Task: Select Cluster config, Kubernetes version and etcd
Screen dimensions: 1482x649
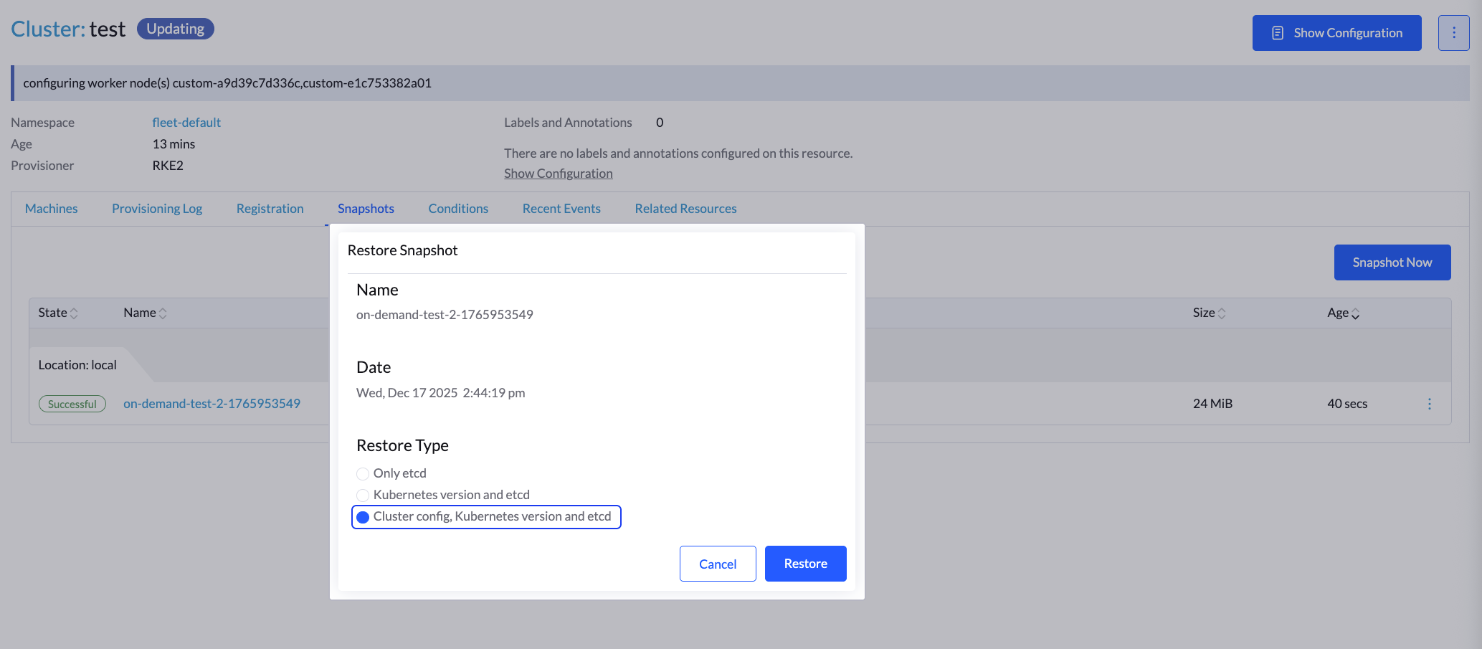Action: click(363, 517)
